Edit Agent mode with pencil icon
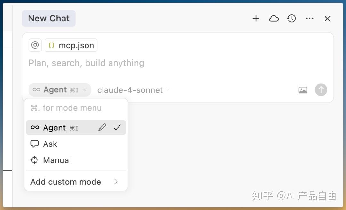This screenshot has width=346, height=210. pyautogui.click(x=102, y=128)
